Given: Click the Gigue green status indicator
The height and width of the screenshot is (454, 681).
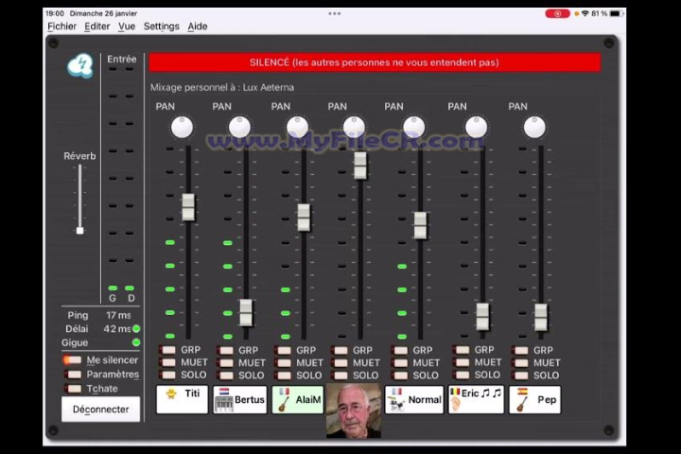Looking at the screenshot, I should [x=136, y=342].
